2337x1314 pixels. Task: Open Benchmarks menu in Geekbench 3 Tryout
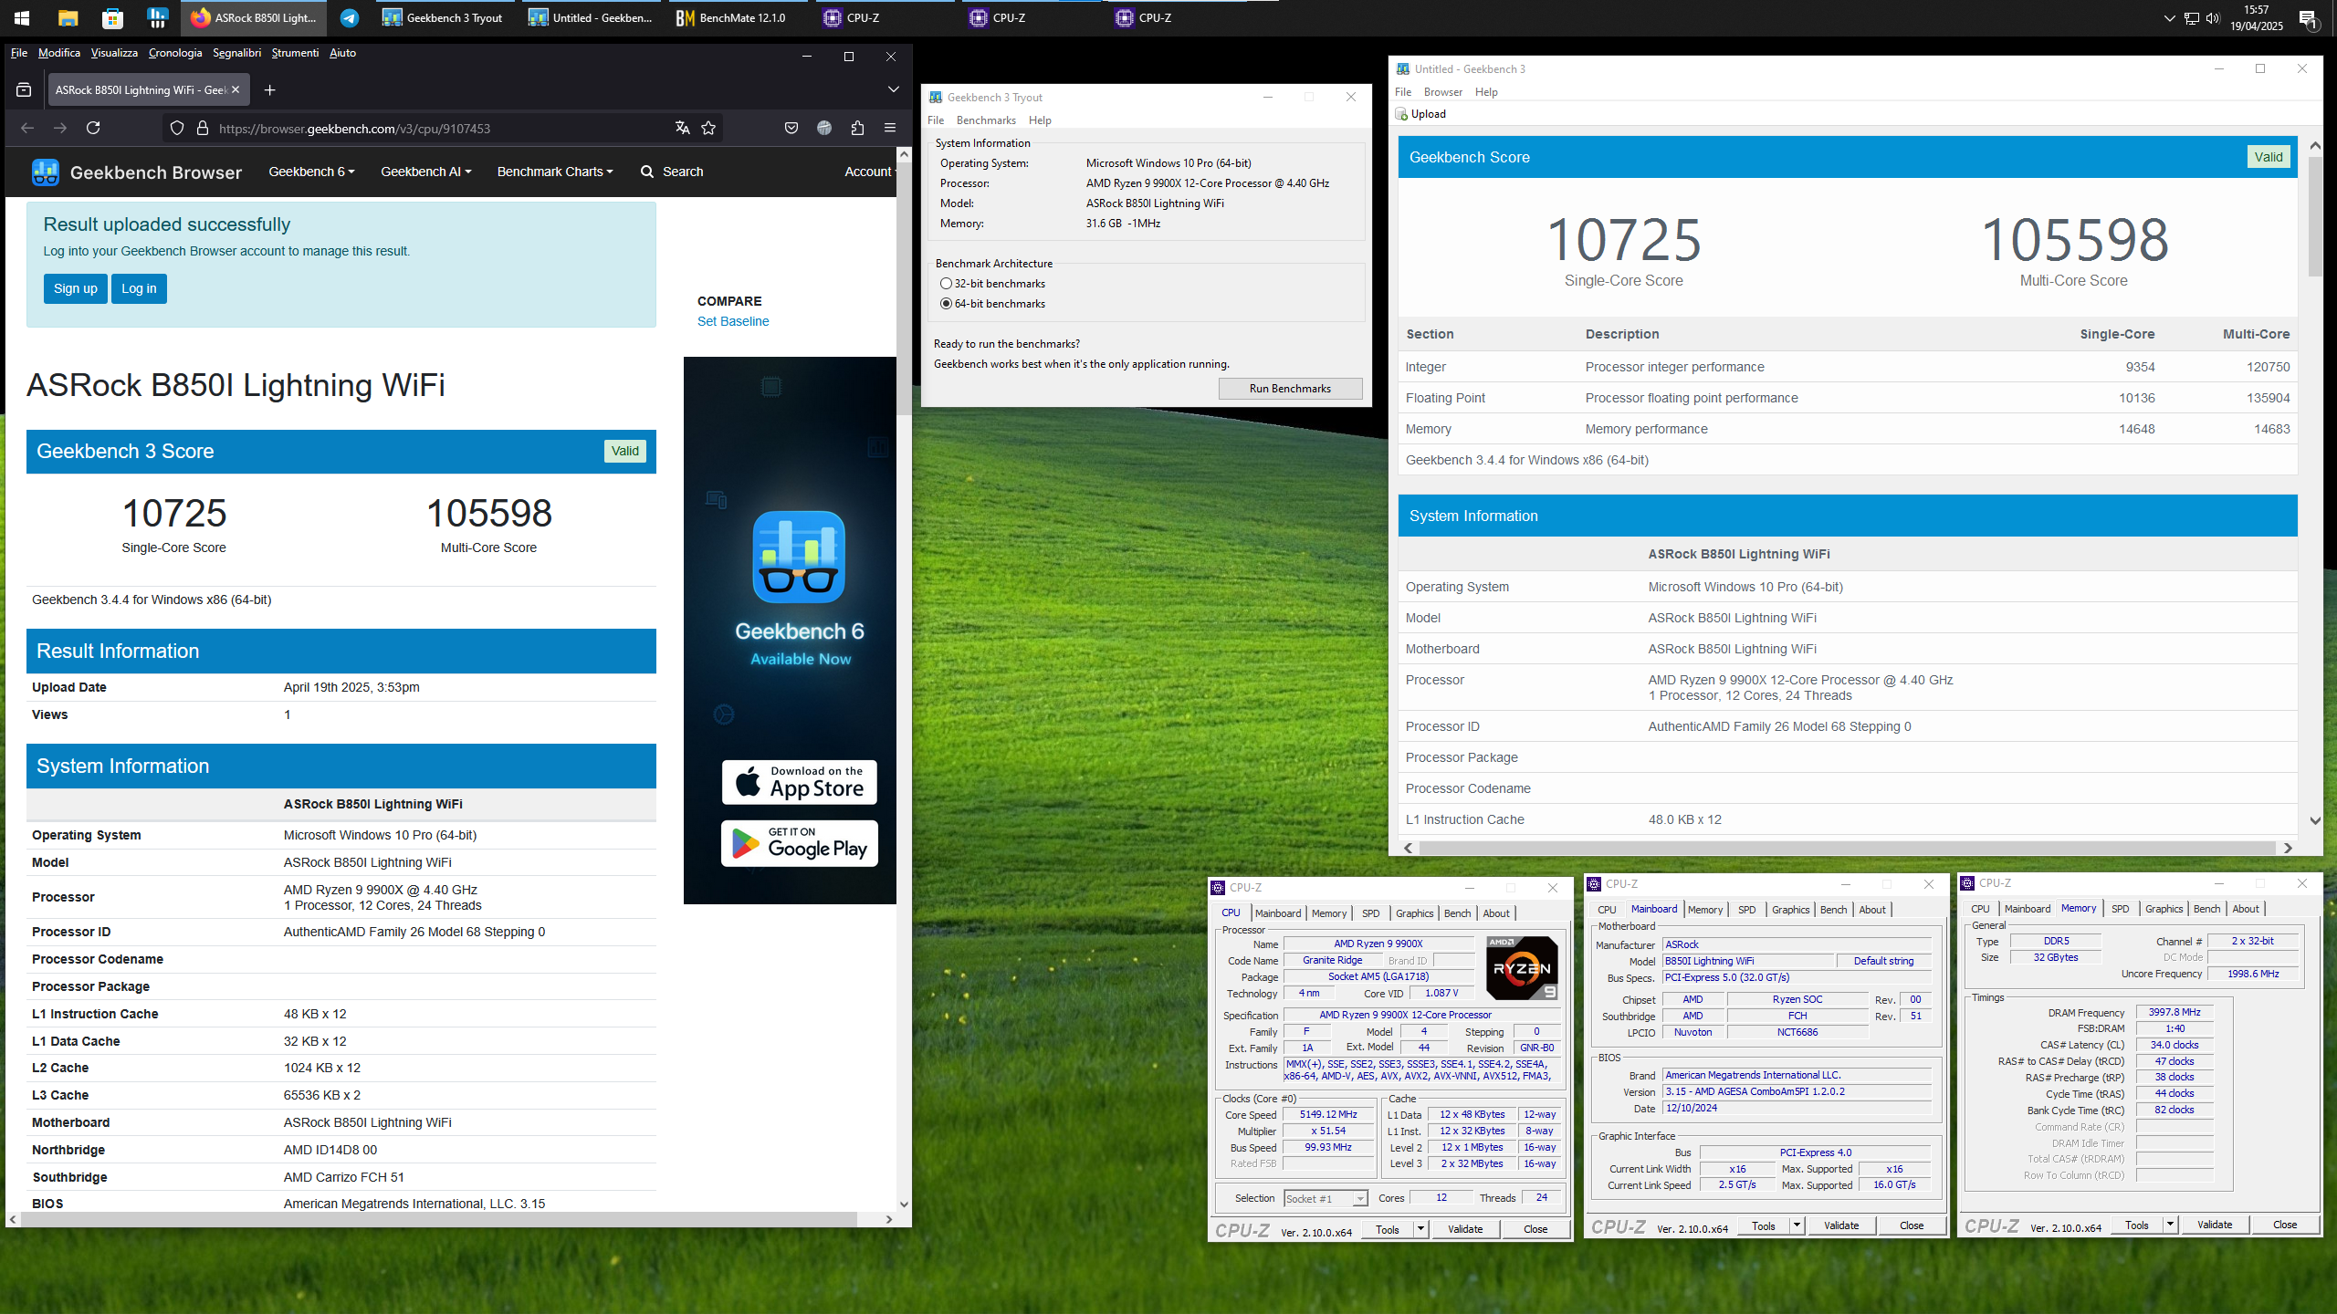point(986,120)
